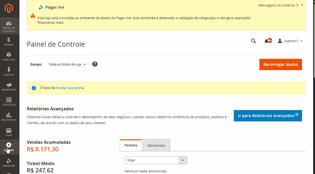Click the R$ 247,62 ticket value

point(40,170)
